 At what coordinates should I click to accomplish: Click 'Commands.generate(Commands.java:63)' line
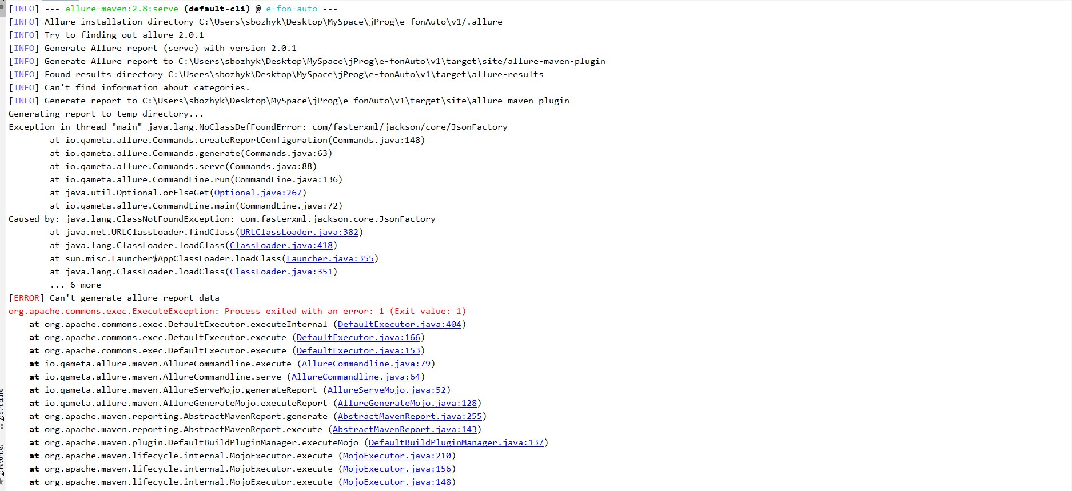[x=191, y=153]
